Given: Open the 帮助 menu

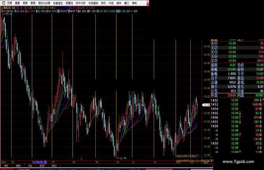Looking at the screenshot, I should click(134, 3).
